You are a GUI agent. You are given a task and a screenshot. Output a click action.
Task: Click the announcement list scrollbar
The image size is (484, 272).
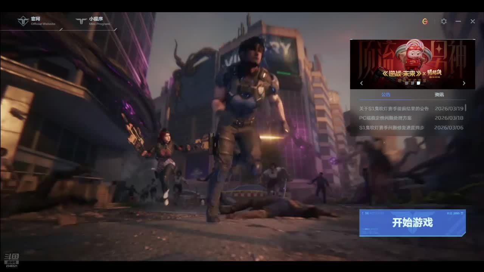pyautogui.click(x=465, y=108)
